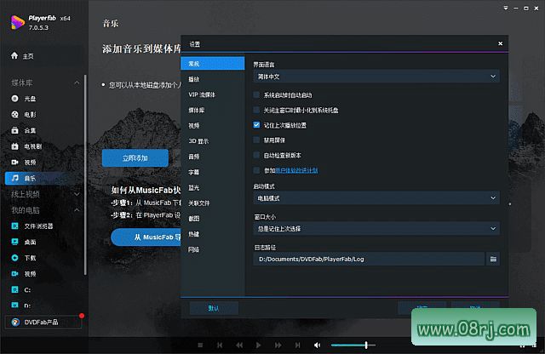Switch to 视频 settings tab

click(x=213, y=125)
